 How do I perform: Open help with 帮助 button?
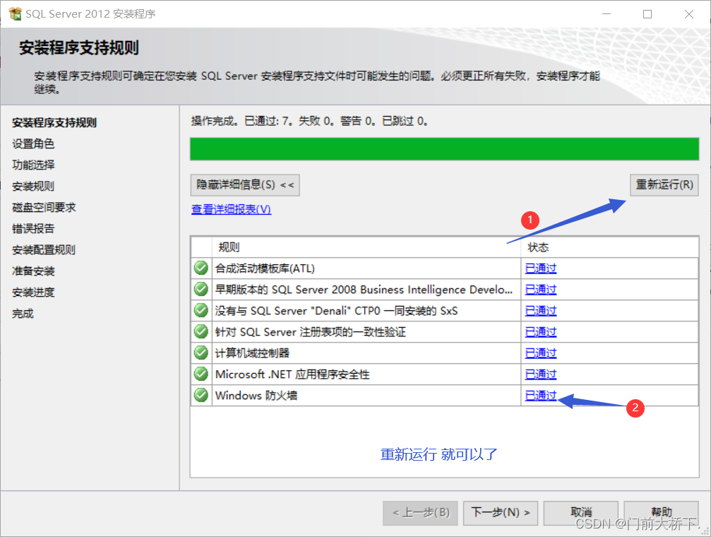pos(661,513)
